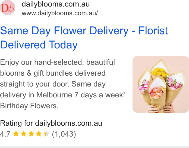Click the 'Enjoy our hand-selected' description line
The height and width of the screenshot is (148, 189).
click(x=58, y=62)
